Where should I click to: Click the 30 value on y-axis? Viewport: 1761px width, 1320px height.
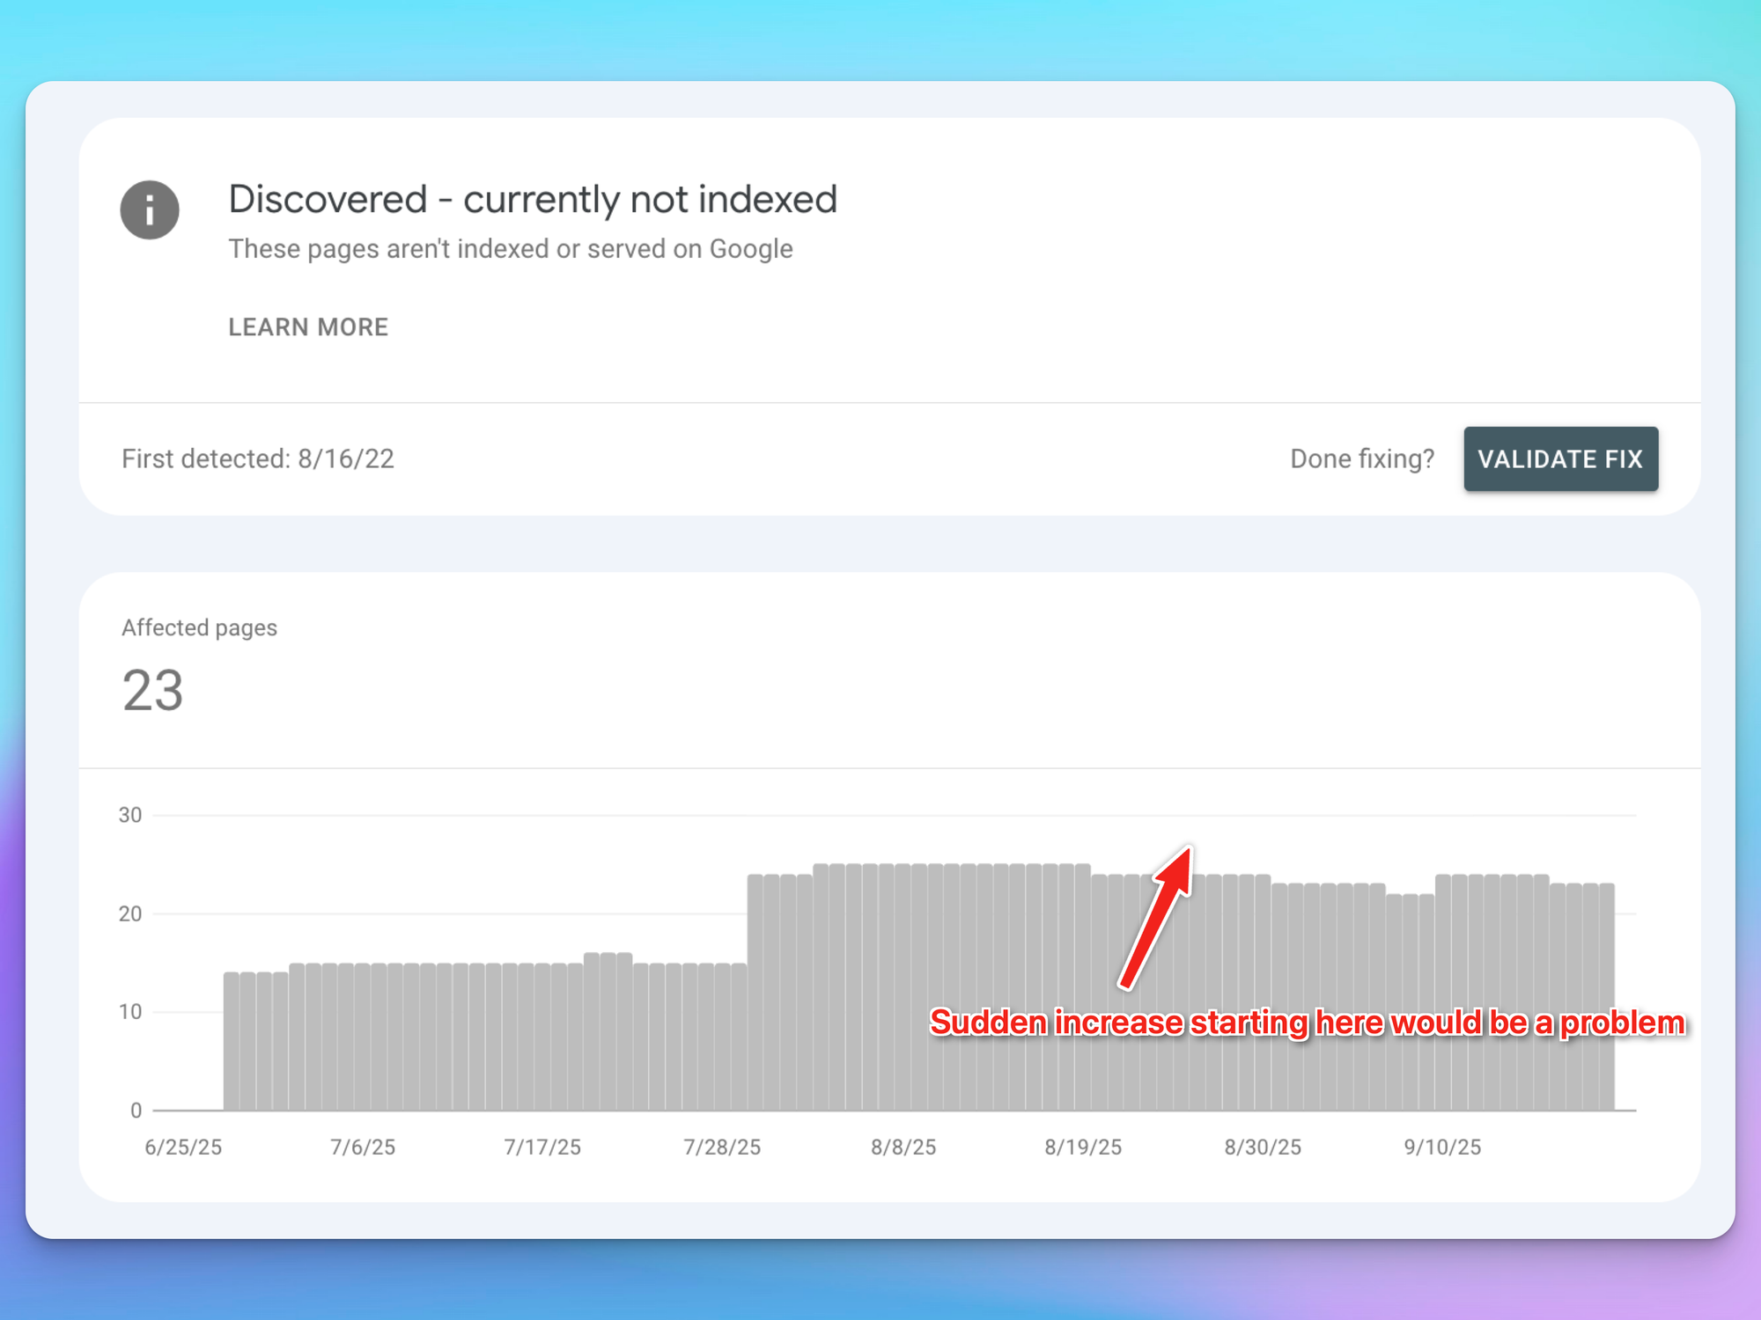pos(130,815)
